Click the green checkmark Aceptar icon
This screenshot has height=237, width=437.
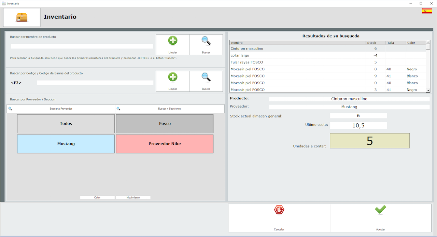tap(380, 210)
